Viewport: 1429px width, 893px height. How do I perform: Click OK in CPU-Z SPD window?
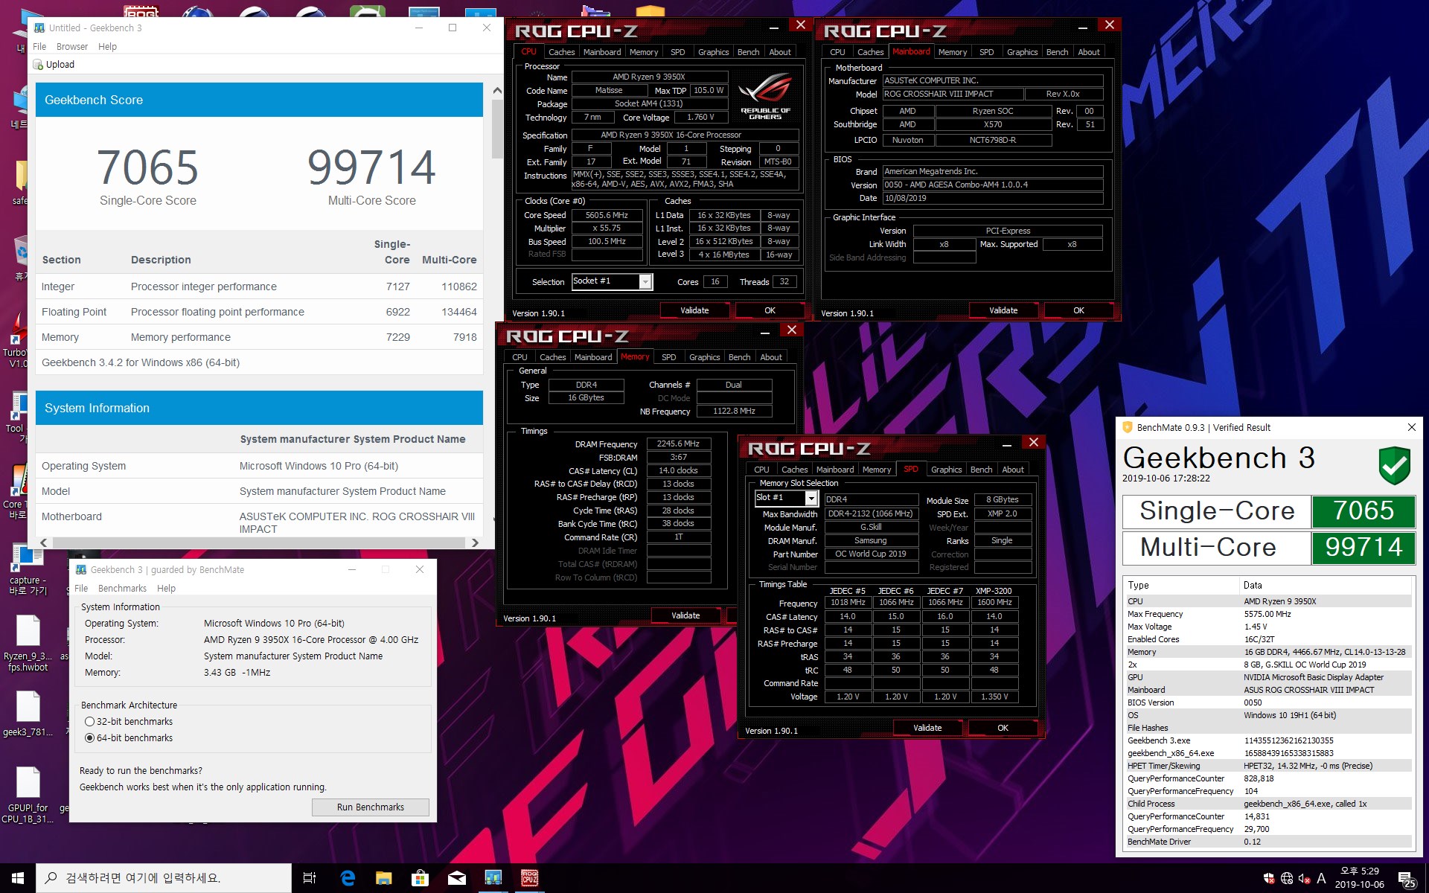pos(1003,728)
